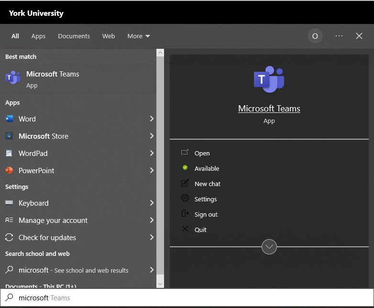
Task: Close the search panel with the X
Action: 359,36
